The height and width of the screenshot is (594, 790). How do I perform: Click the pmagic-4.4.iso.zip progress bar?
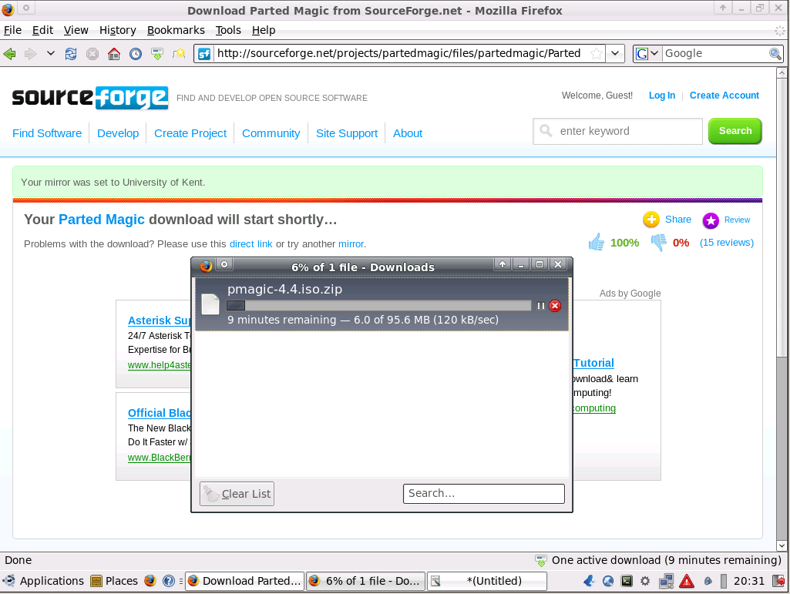pos(379,305)
